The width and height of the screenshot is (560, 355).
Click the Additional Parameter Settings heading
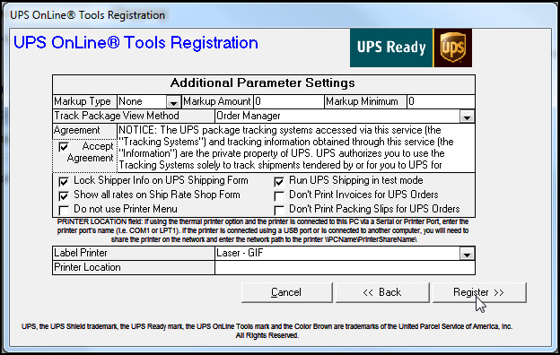coord(263,83)
